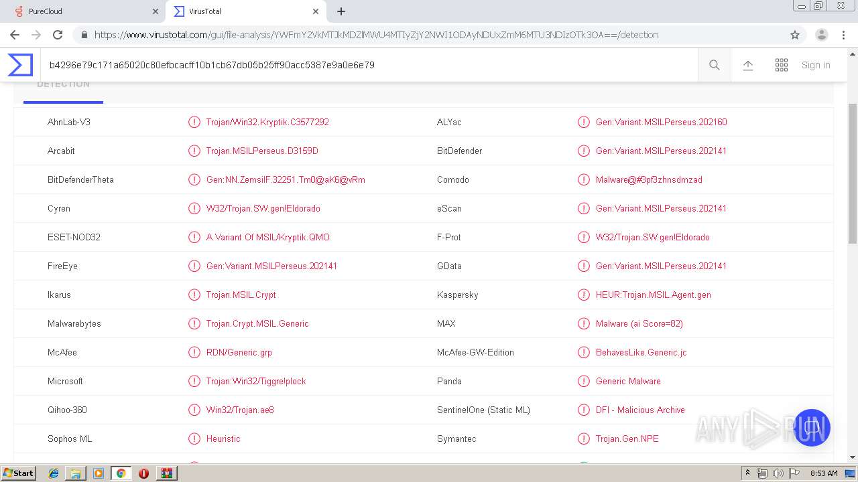The image size is (858, 482).
Task: Select Trojan/Win32.Kryptik.C3577292 text
Action: point(267,122)
